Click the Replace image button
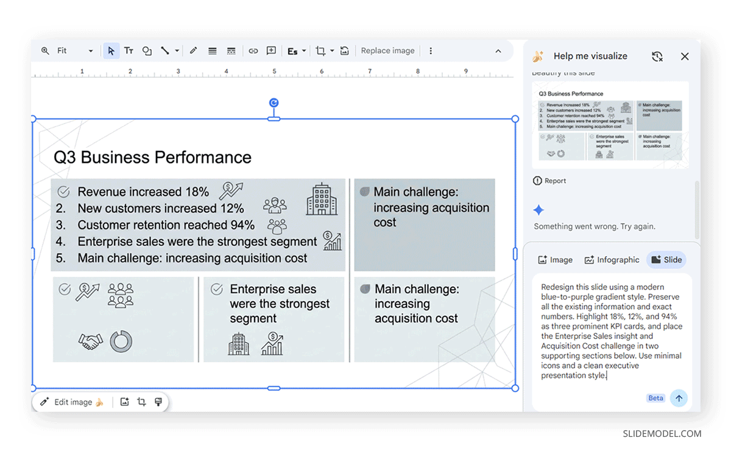This screenshot has height=452, width=731. coord(387,51)
